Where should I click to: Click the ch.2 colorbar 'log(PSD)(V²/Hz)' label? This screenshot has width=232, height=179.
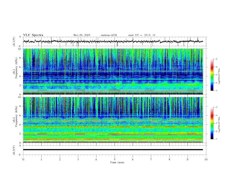[x=219, y=124]
